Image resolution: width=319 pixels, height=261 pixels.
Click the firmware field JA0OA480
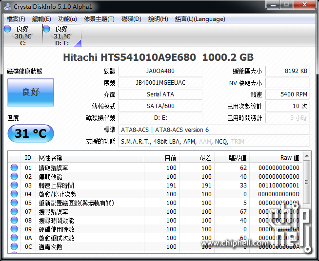pyautogui.click(x=160, y=71)
